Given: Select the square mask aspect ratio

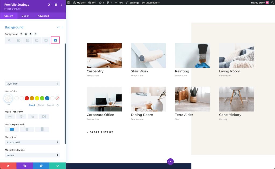Looking at the screenshot, I should point(27,129).
